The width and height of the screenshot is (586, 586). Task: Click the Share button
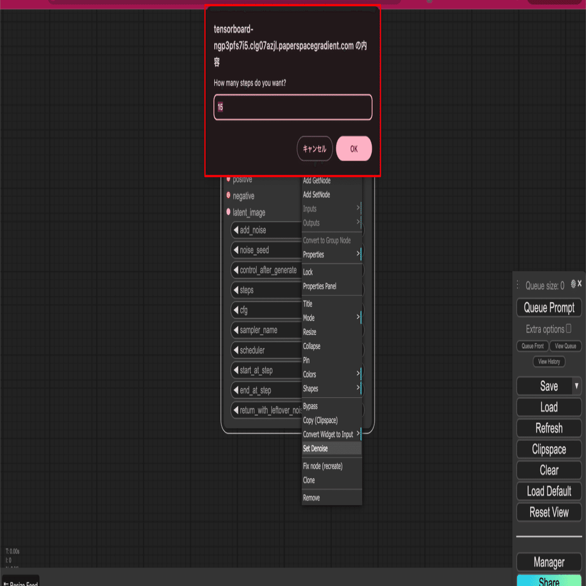(549, 581)
